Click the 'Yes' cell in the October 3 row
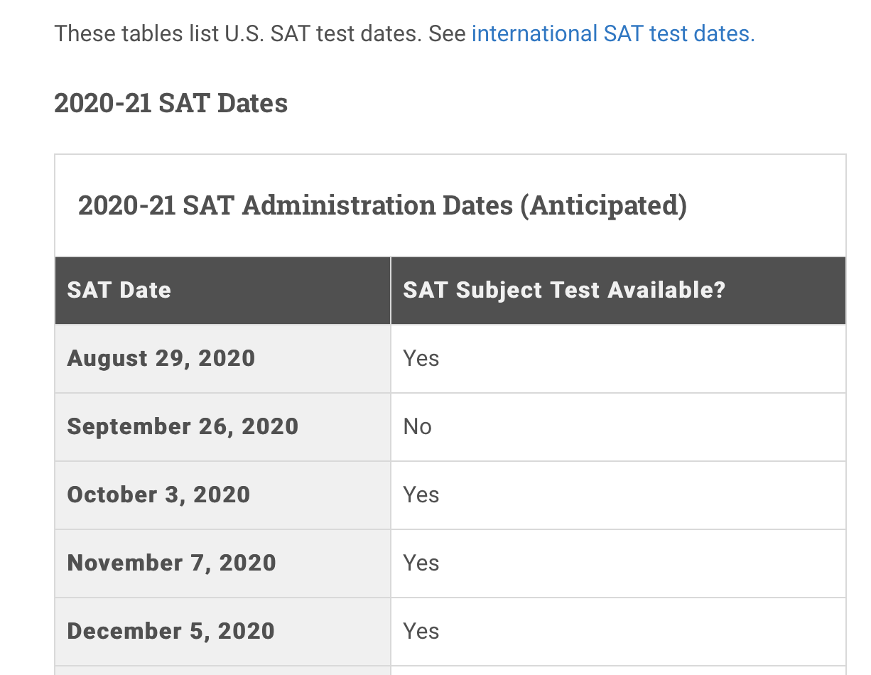Screen dimensions: 871x675 tap(618, 495)
